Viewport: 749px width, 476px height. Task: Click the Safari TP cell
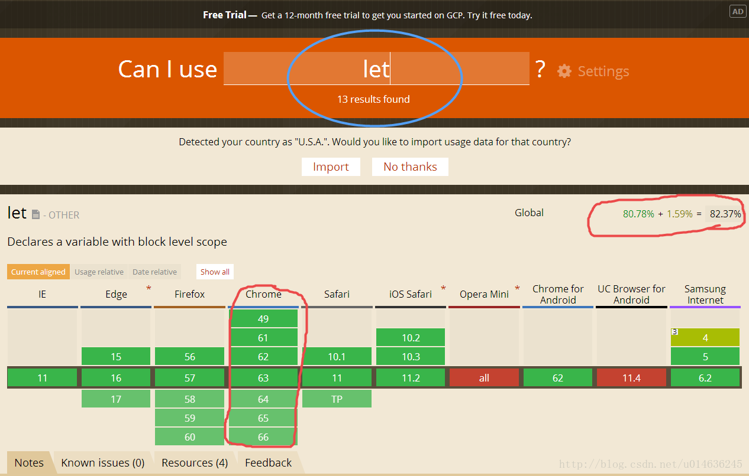coord(337,399)
